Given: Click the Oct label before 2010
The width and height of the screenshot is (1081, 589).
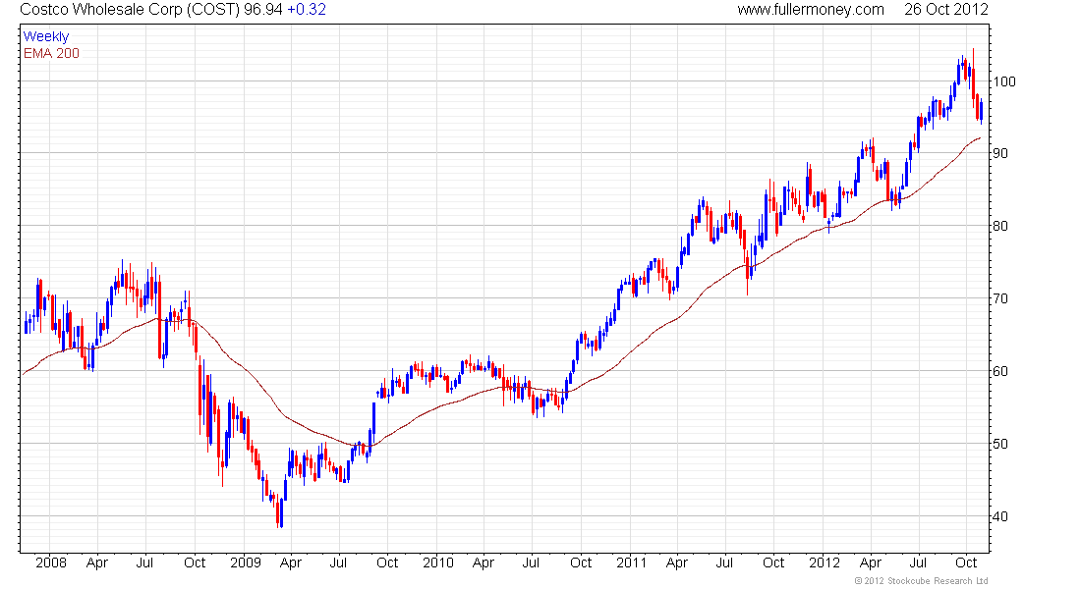Looking at the screenshot, I should 387,562.
